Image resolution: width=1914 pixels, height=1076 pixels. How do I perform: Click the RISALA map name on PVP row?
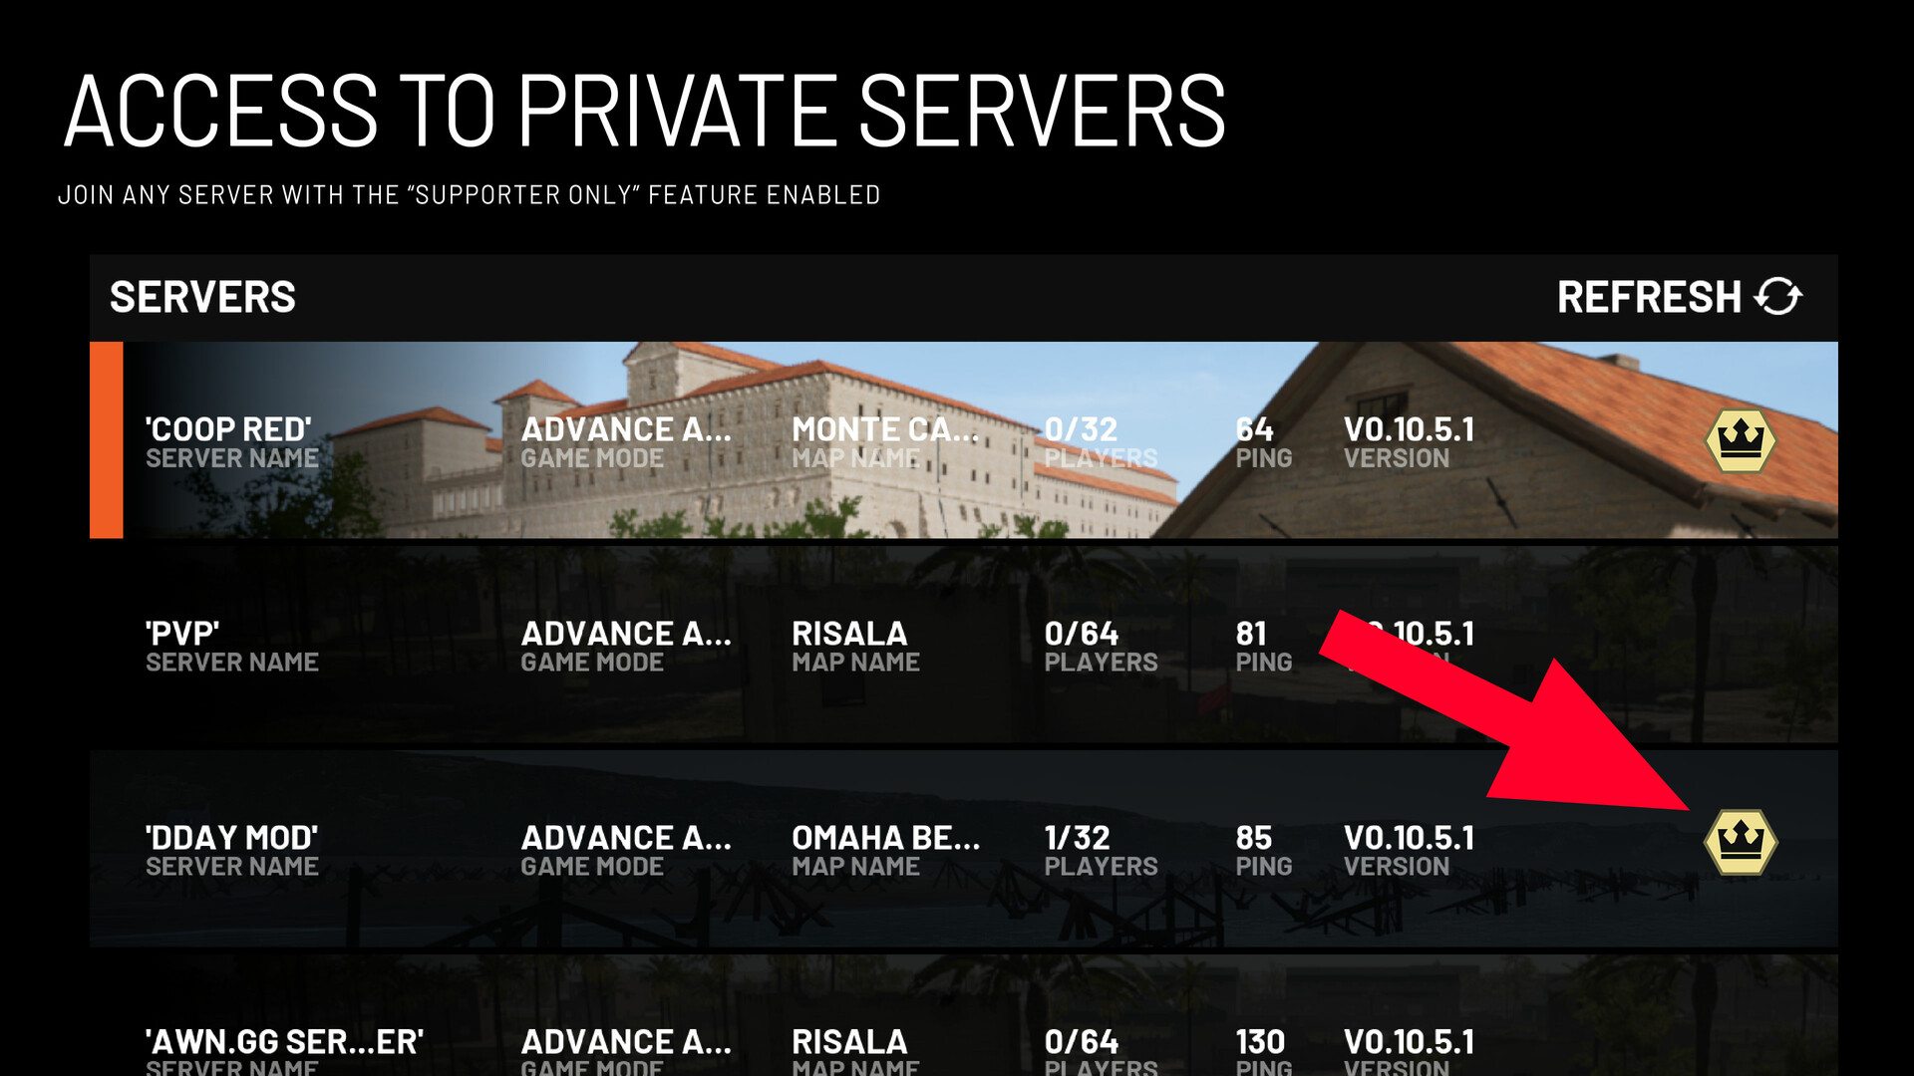pyautogui.click(x=849, y=635)
